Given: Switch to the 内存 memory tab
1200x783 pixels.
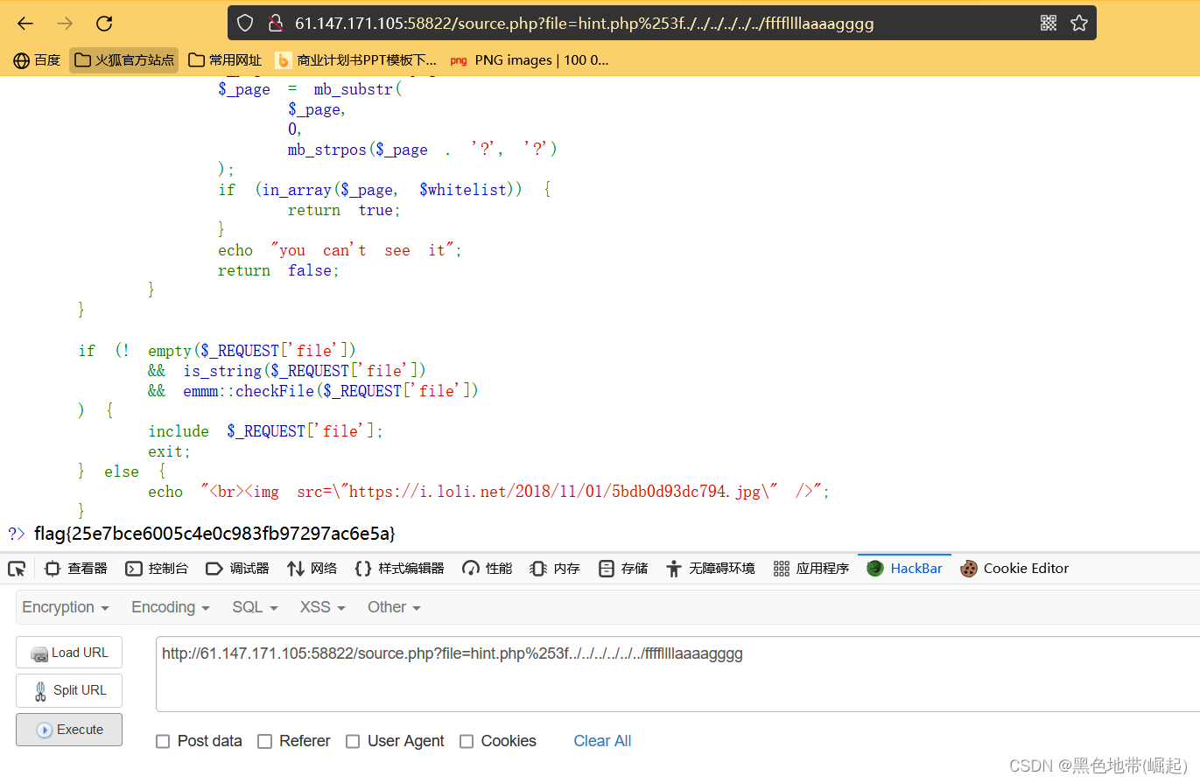Looking at the screenshot, I should point(555,569).
